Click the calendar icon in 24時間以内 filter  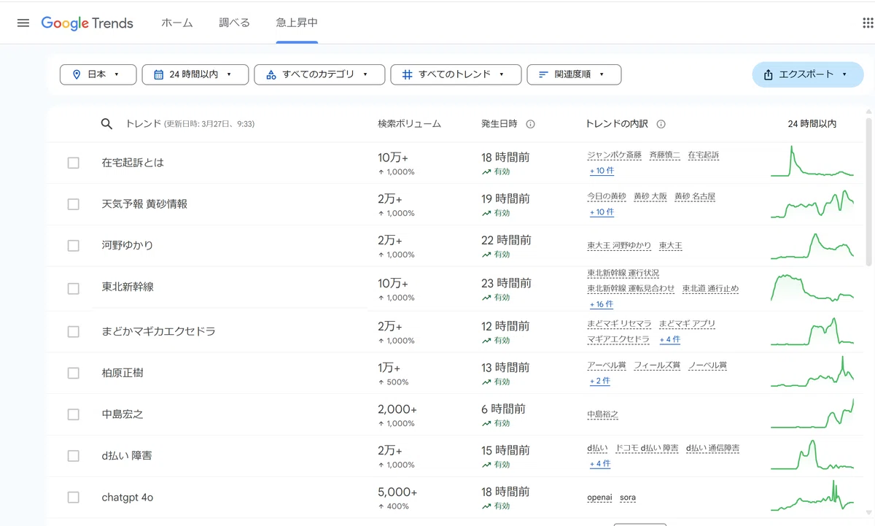tap(158, 74)
